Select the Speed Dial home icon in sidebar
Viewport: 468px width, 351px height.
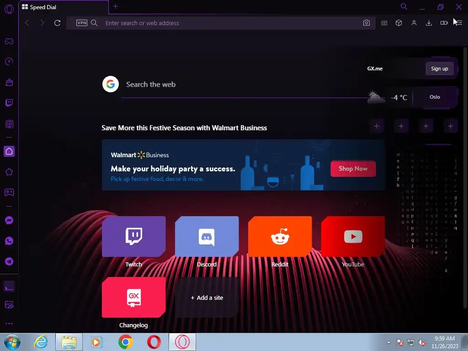pos(9,151)
